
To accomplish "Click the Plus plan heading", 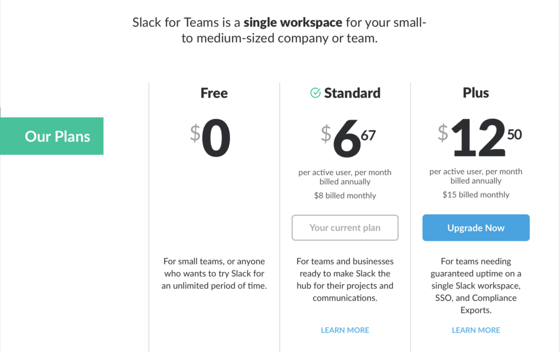I will tap(476, 93).
